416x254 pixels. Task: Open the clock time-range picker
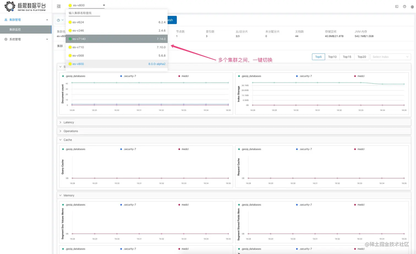[60, 20]
